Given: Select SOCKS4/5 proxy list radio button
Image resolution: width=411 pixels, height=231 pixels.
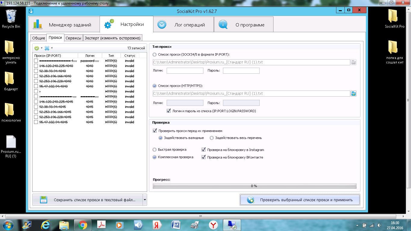Looking at the screenshot, I should (x=155, y=55).
